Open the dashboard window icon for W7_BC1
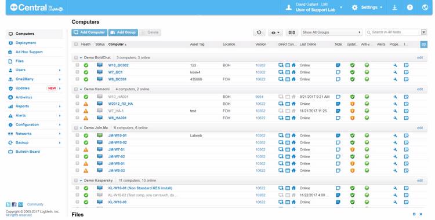Viewport: 435px width, 220px height. click(x=288, y=72)
